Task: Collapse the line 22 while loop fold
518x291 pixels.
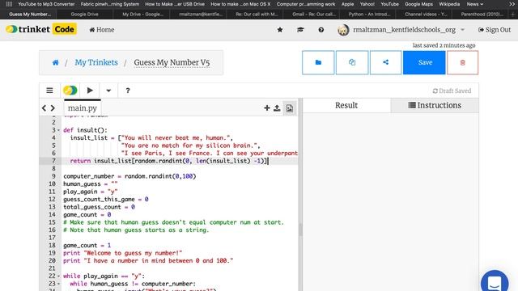Action: click(x=59, y=276)
